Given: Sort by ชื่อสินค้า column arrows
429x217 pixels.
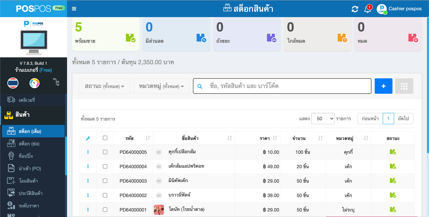Looking at the screenshot, I should pyautogui.click(x=229, y=138).
